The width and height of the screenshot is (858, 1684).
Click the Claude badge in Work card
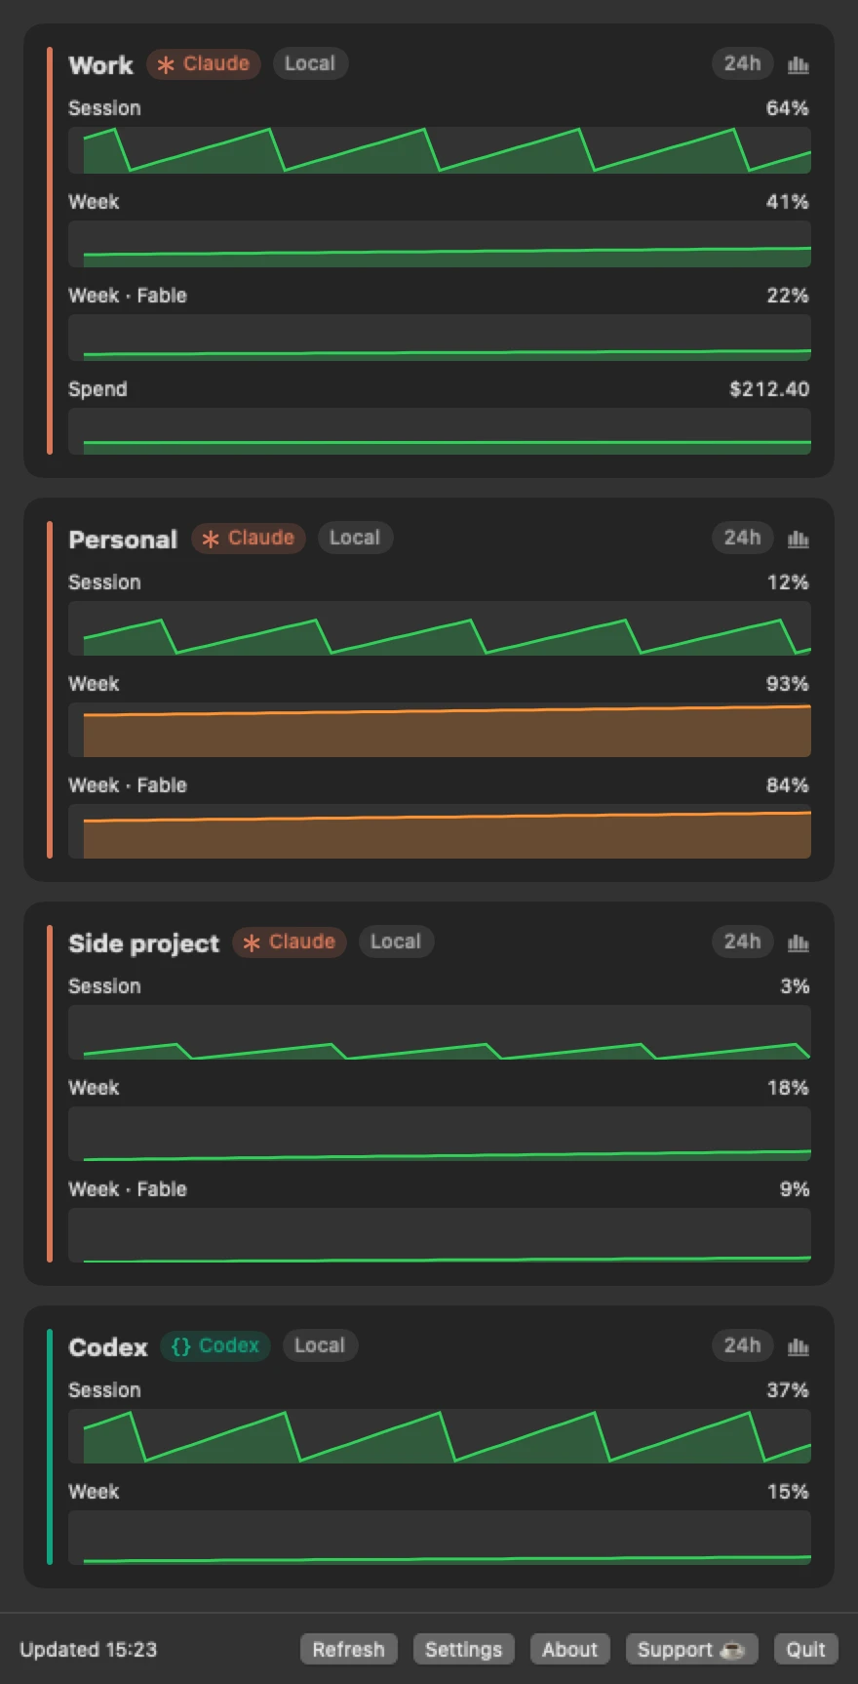(x=204, y=63)
